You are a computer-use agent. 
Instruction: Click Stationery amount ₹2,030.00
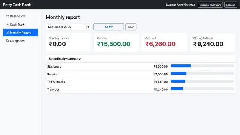tap(160, 66)
